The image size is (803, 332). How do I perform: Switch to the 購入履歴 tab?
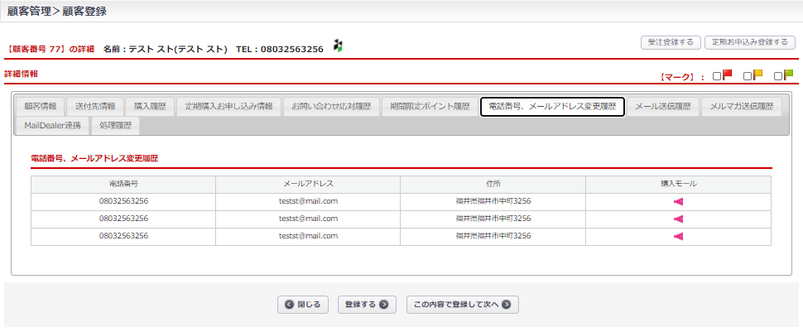(x=150, y=107)
